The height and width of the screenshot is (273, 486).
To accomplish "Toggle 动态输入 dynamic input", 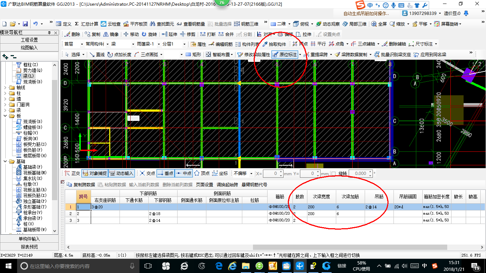I will 121,173.
